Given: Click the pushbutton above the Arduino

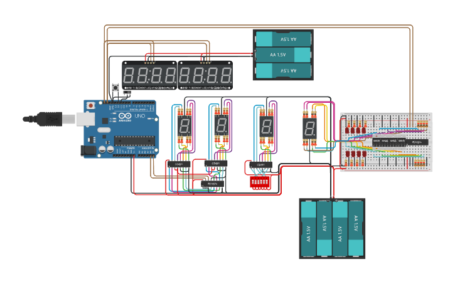Looking at the screenshot, I should 115,88.
